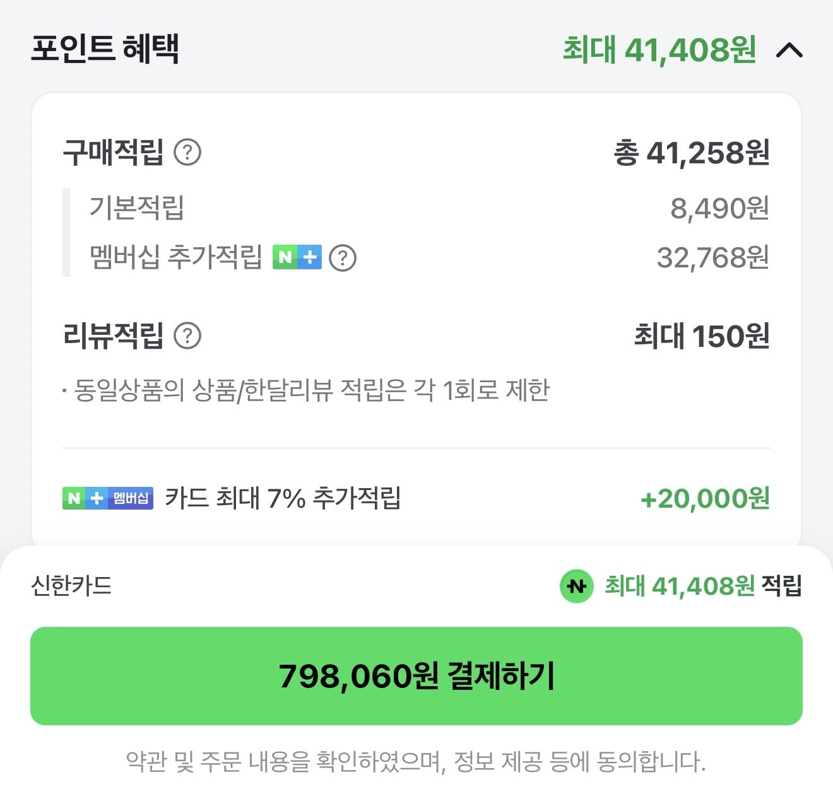Select the 신한카드 payment label
Viewport: 833px width, 806px height.
[71, 586]
